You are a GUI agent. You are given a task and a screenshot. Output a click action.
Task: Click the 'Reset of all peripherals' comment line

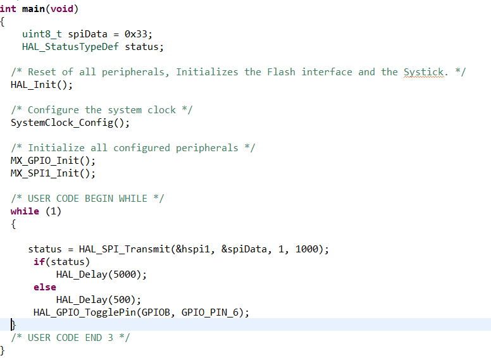tap(239, 72)
